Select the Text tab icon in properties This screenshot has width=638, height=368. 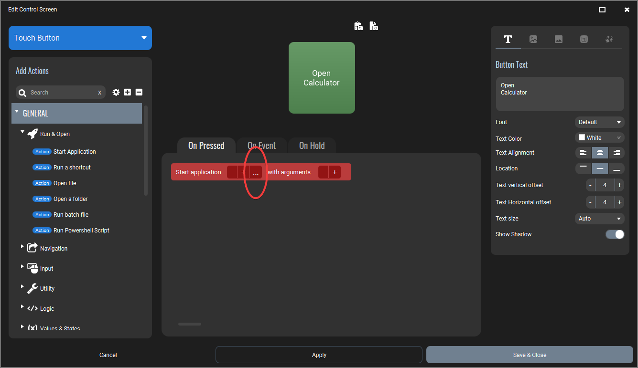pyautogui.click(x=508, y=39)
